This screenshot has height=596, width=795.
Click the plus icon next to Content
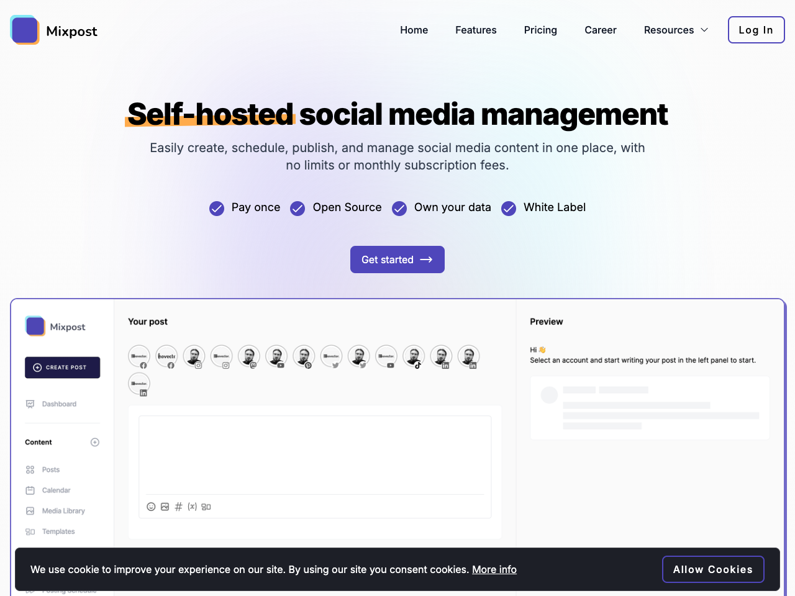tap(95, 442)
